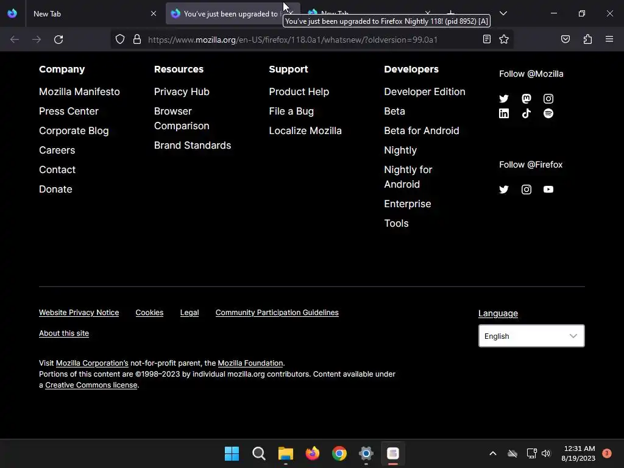Open the Firefox application menu
The width and height of the screenshot is (624, 468).
tap(609, 39)
